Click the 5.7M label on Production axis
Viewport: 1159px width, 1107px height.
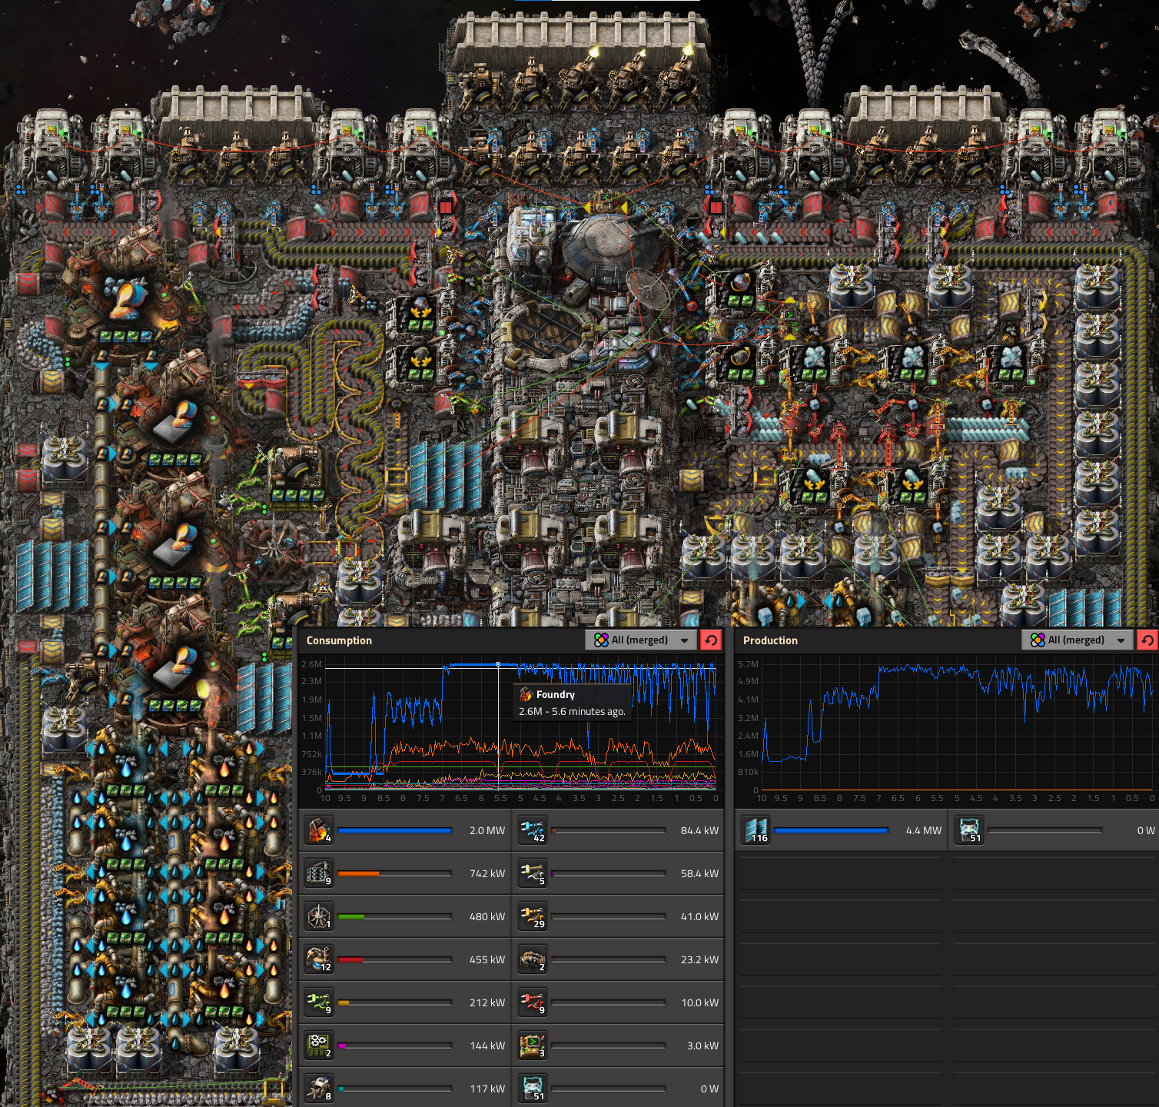748,664
